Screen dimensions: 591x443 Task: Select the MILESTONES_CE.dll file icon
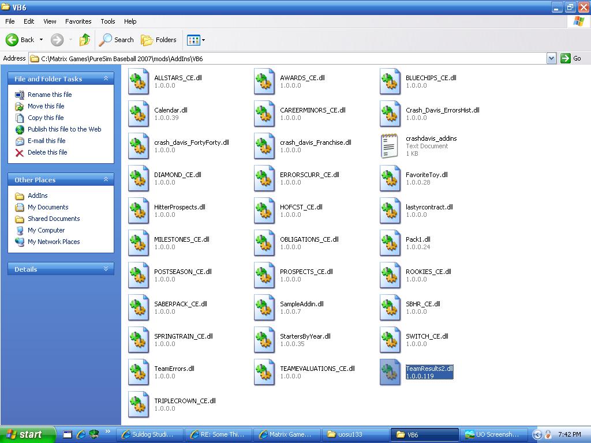coord(139,243)
